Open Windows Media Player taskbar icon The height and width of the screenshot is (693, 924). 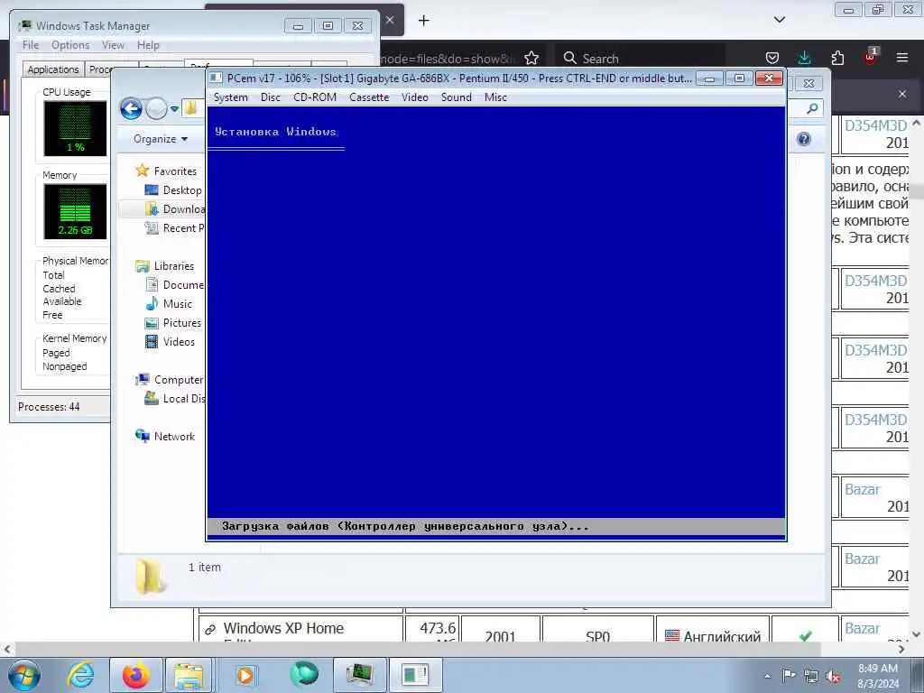click(245, 675)
